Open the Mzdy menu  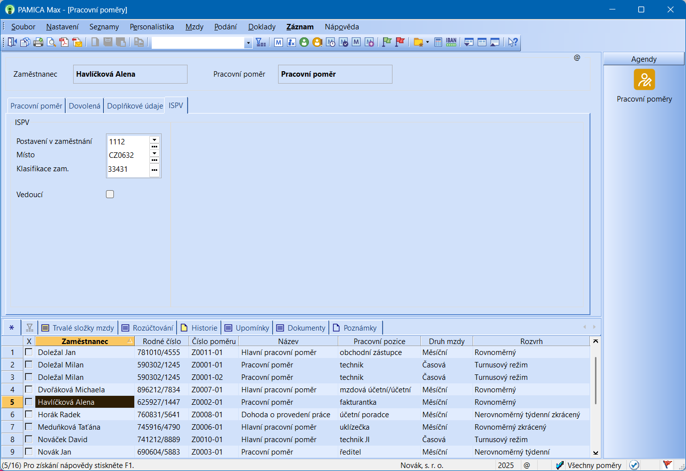click(x=195, y=27)
